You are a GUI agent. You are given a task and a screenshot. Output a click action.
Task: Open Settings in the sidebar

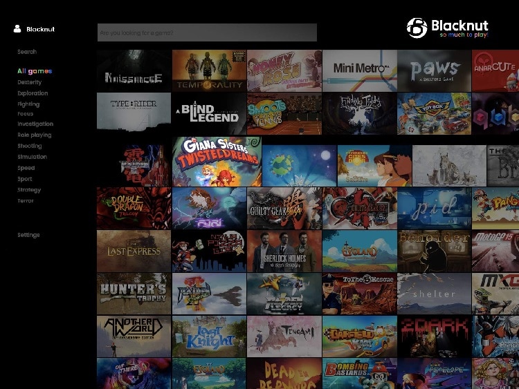point(28,235)
